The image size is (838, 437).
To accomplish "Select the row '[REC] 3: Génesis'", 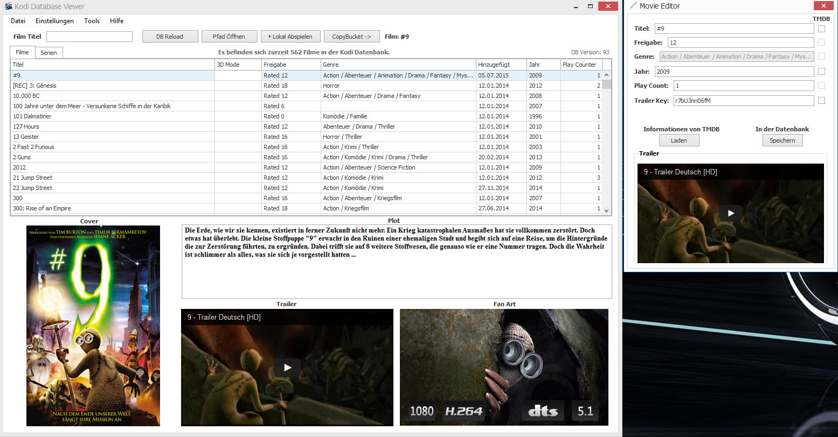I will point(306,86).
